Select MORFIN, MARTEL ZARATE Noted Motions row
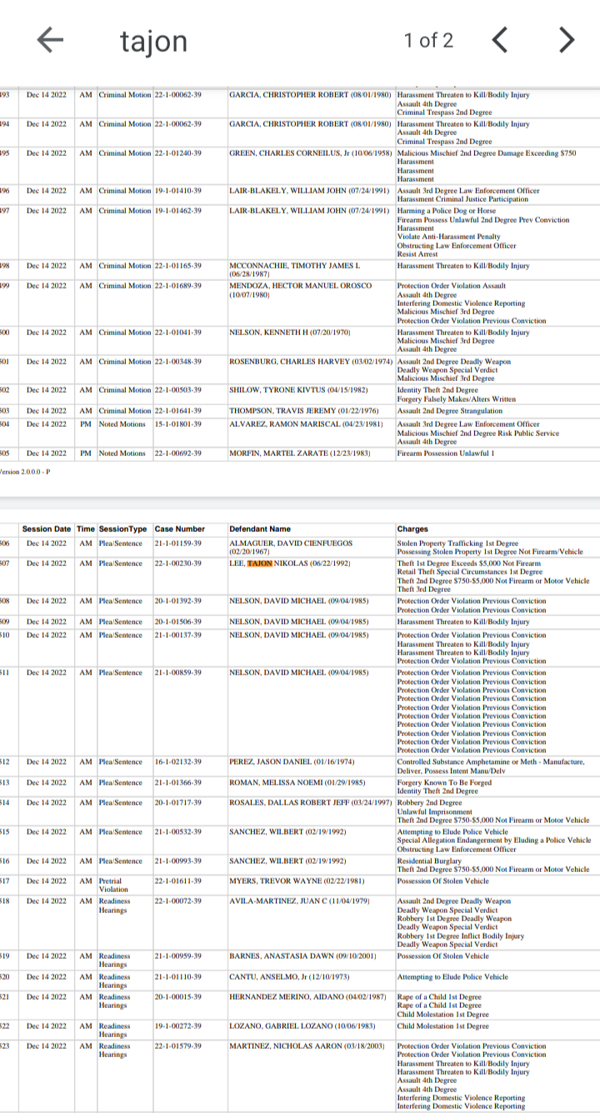600x1113 pixels. click(300, 454)
